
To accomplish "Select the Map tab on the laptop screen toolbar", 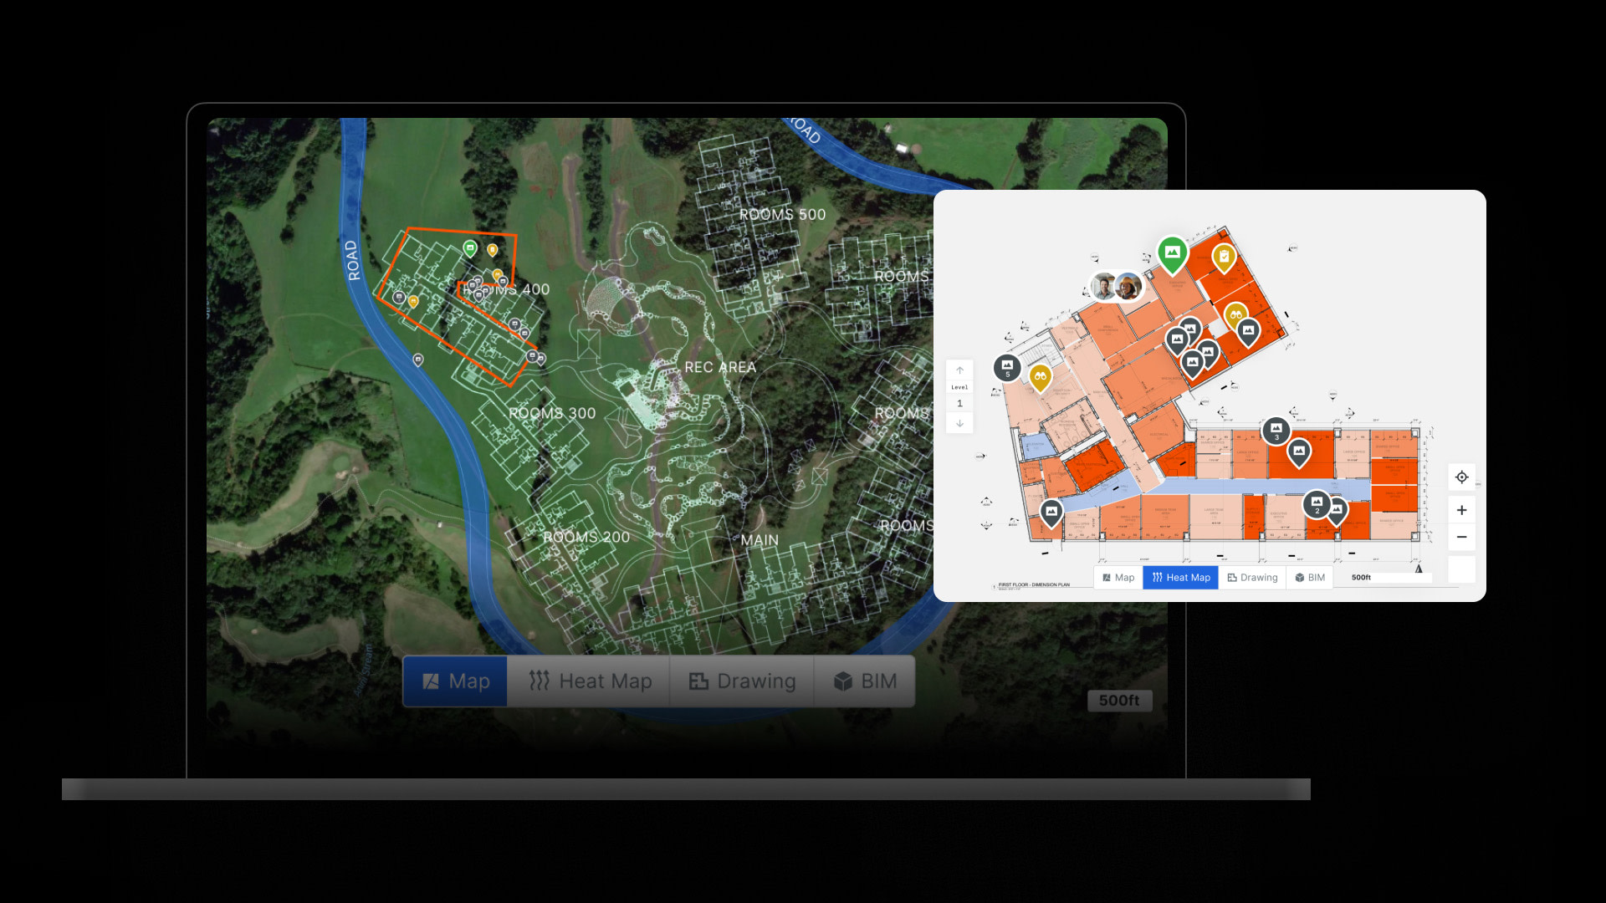I will tap(456, 681).
